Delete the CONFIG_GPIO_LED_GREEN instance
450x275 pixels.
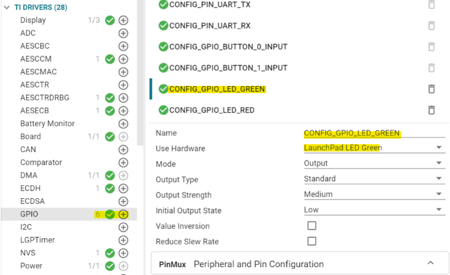tap(431, 89)
